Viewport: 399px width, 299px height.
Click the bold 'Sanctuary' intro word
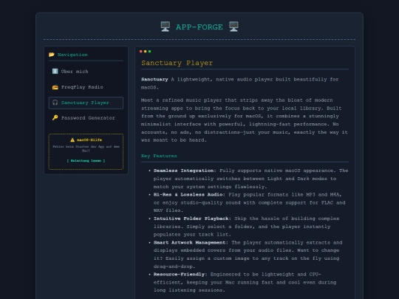[154, 79]
